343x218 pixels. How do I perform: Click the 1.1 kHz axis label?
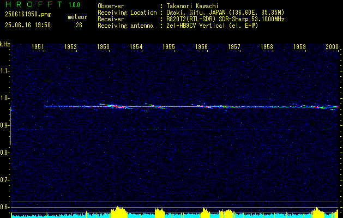[4, 71]
